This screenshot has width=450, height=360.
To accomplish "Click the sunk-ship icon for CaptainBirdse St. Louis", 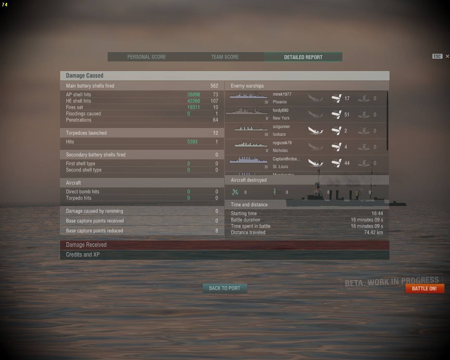I will pos(316,163).
